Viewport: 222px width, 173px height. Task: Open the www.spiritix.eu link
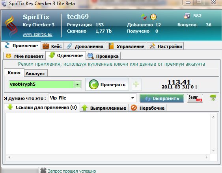coord(37,34)
